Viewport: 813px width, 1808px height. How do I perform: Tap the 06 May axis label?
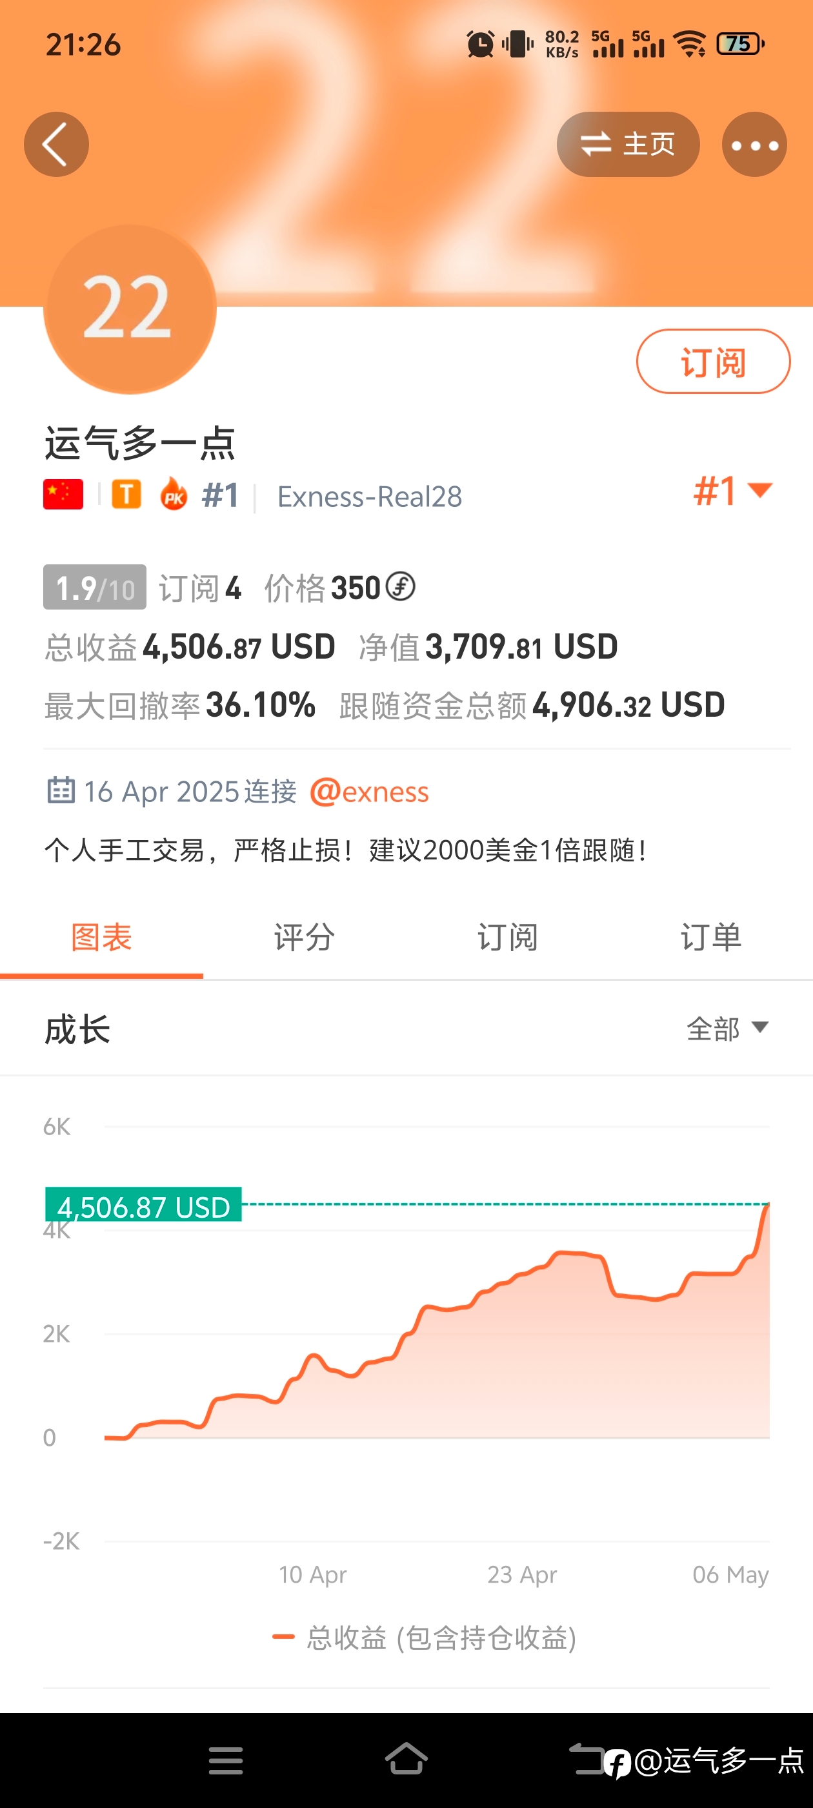tap(730, 1574)
